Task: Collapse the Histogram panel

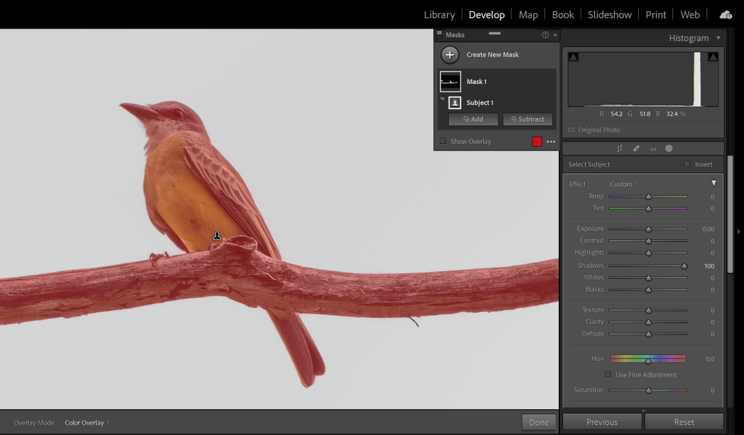Action: click(x=718, y=38)
